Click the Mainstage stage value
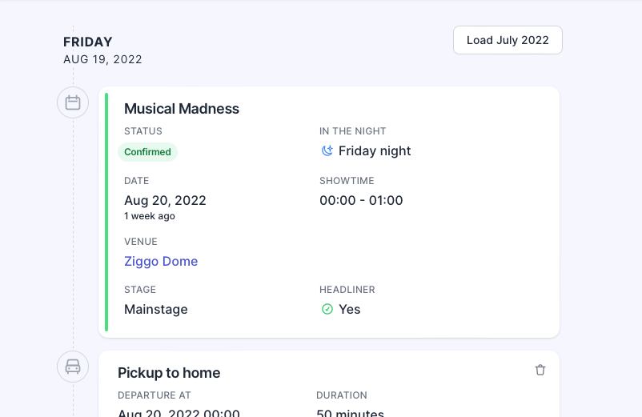The height and width of the screenshot is (417, 642). point(155,309)
